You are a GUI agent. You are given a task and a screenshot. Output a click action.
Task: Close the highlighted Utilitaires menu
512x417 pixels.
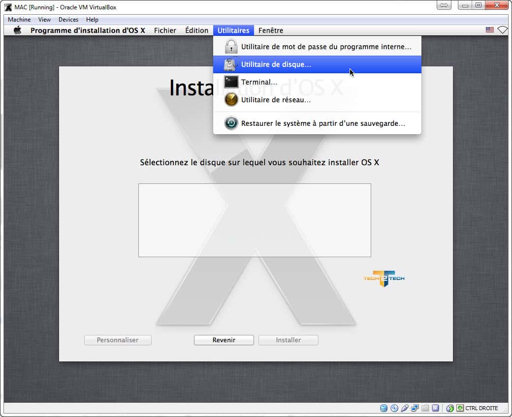click(x=233, y=30)
